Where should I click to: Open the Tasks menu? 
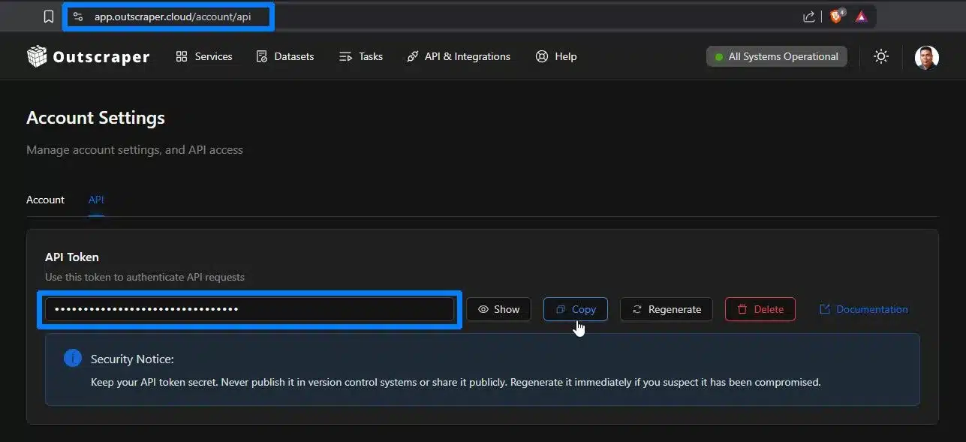pyautogui.click(x=361, y=56)
